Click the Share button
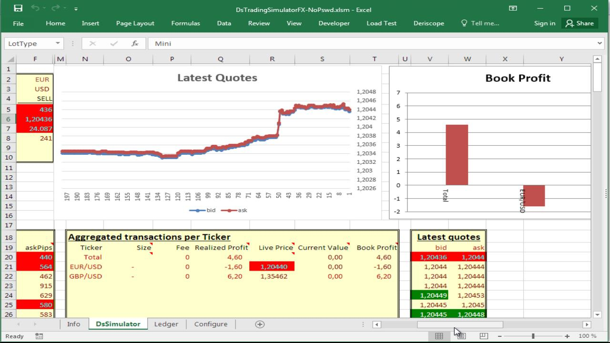This screenshot has height=343, width=610. pyautogui.click(x=579, y=23)
